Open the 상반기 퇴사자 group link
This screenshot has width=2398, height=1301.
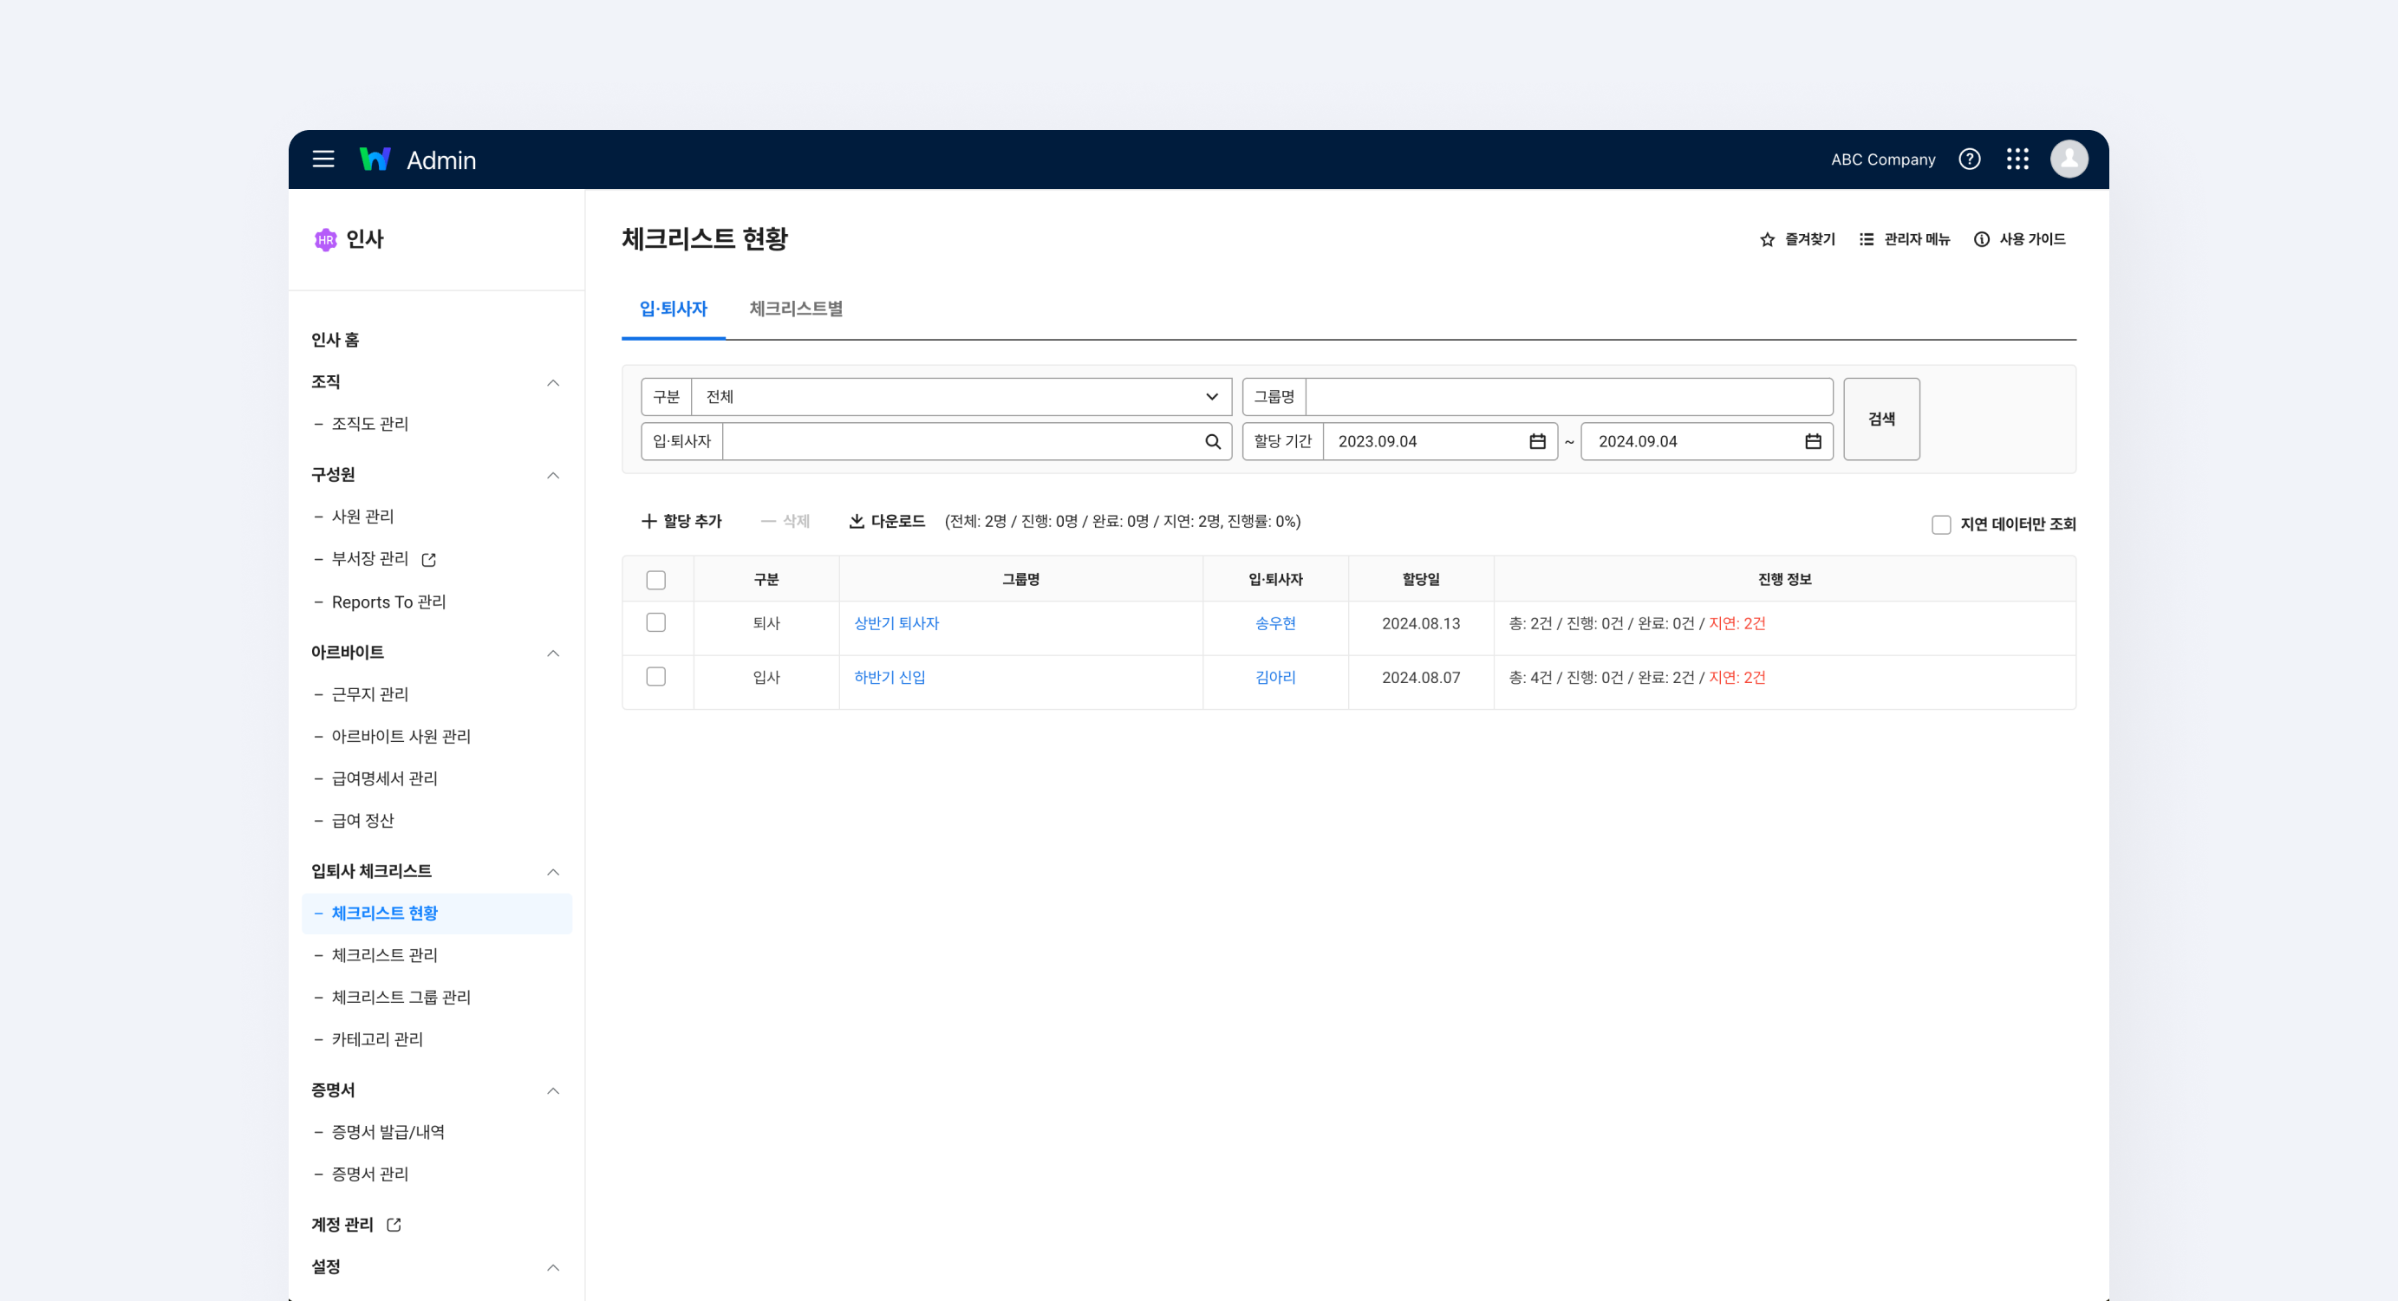[896, 623]
